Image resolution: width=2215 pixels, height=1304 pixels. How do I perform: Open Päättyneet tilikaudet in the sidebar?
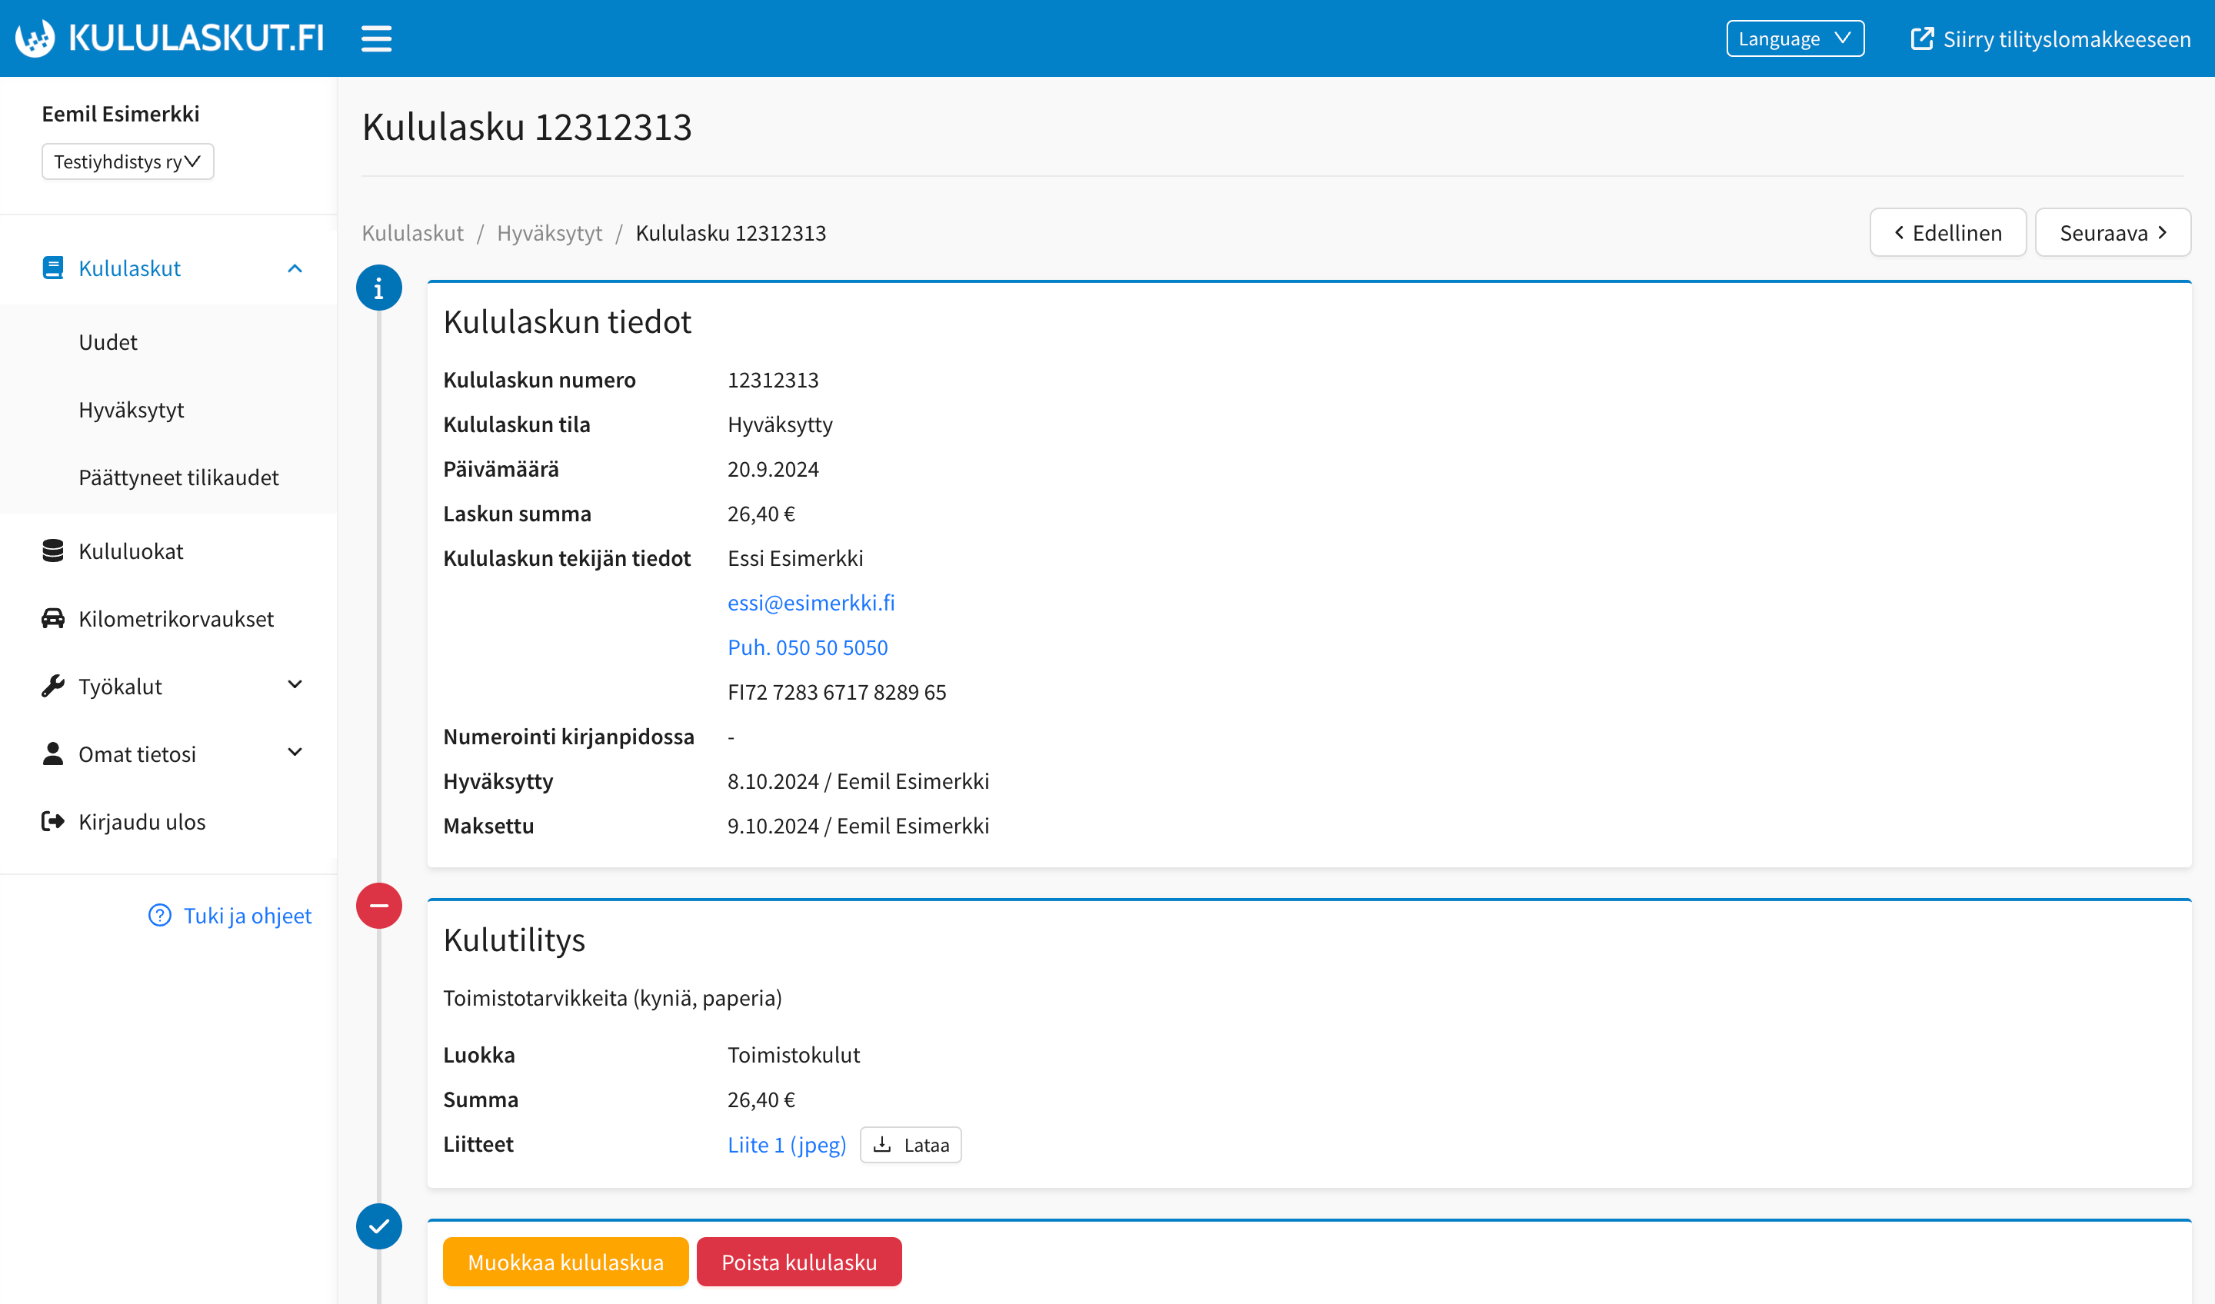pos(178,477)
